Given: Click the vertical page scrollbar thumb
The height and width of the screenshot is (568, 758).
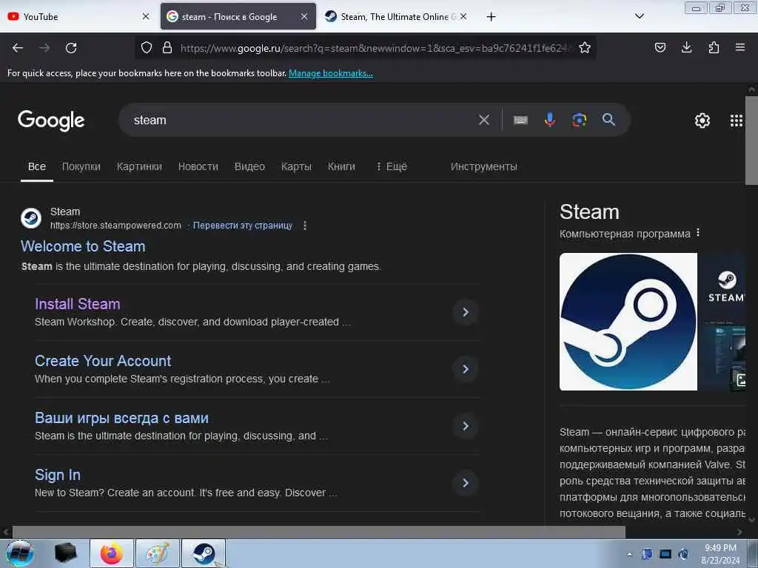Looking at the screenshot, I should (x=752, y=140).
